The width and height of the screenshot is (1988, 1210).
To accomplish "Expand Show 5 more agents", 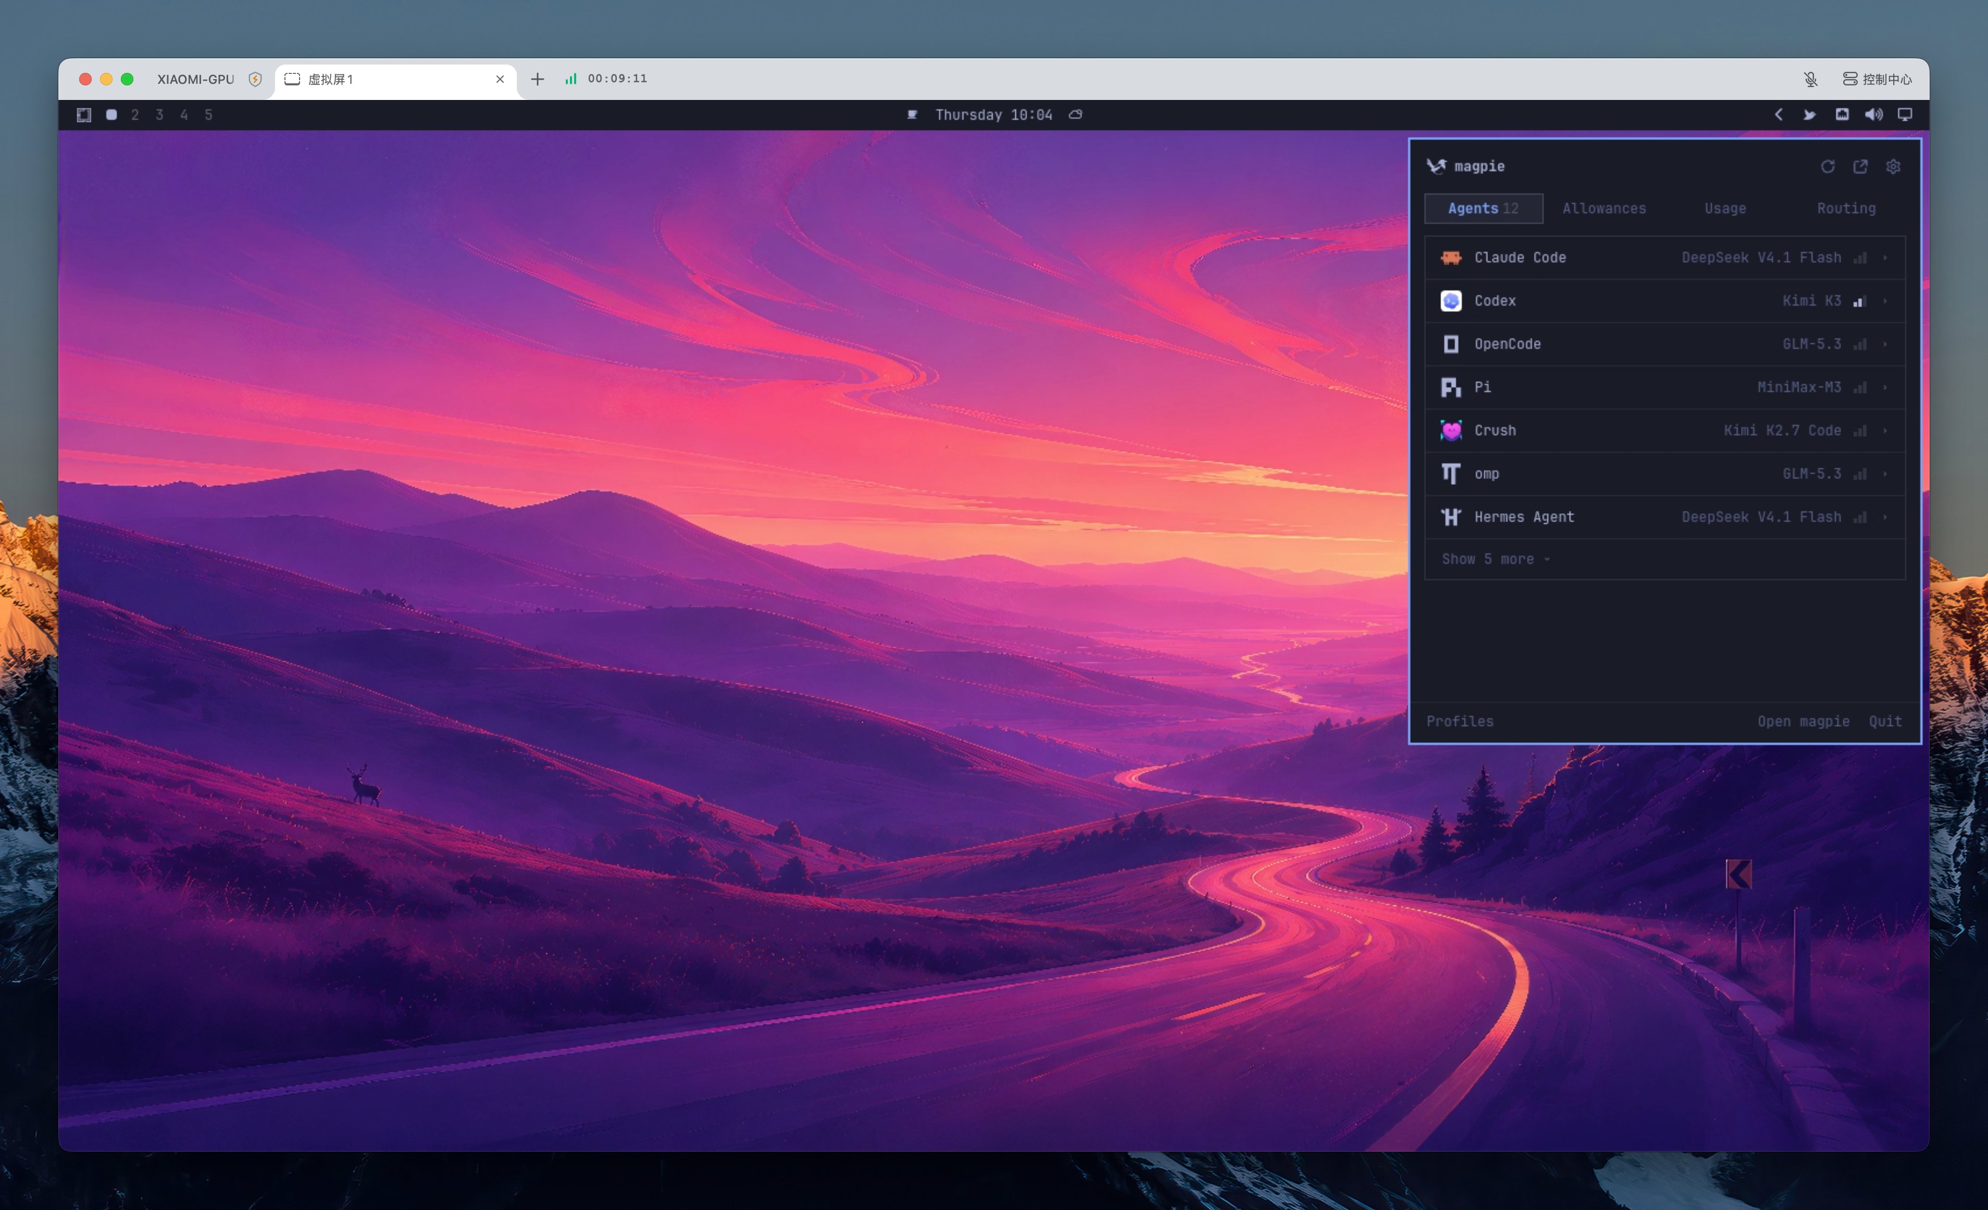I will pos(1496,560).
